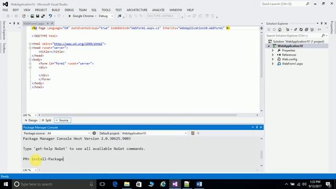Click the Home icon in Solution Explorer

click(x=280, y=29)
